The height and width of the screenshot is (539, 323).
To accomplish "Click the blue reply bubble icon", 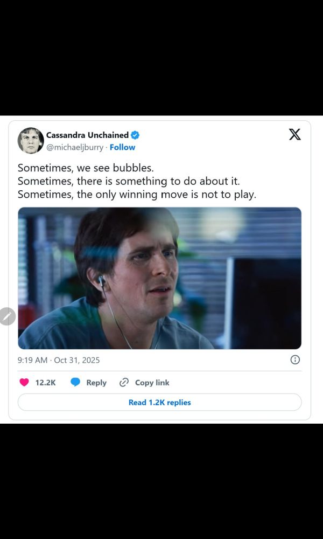I will point(75,382).
